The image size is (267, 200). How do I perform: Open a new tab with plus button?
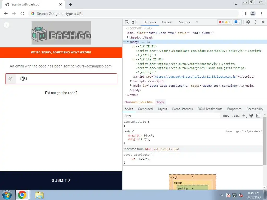point(70,5)
